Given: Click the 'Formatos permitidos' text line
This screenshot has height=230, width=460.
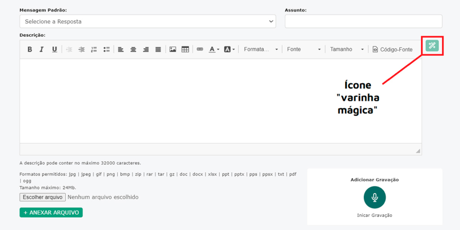Looking at the screenshot, I should click(158, 177).
